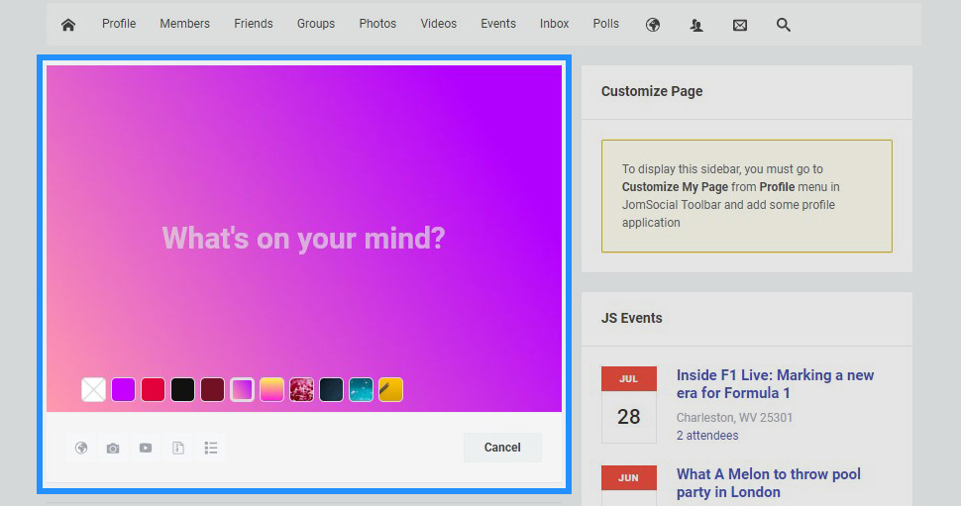Open Inside F1 Live event link
961x506 pixels.
pyautogui.click(x=775, y=384)
